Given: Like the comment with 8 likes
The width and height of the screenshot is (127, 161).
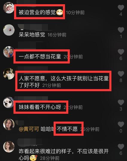Looking at the screenshot, I should 121,74.
